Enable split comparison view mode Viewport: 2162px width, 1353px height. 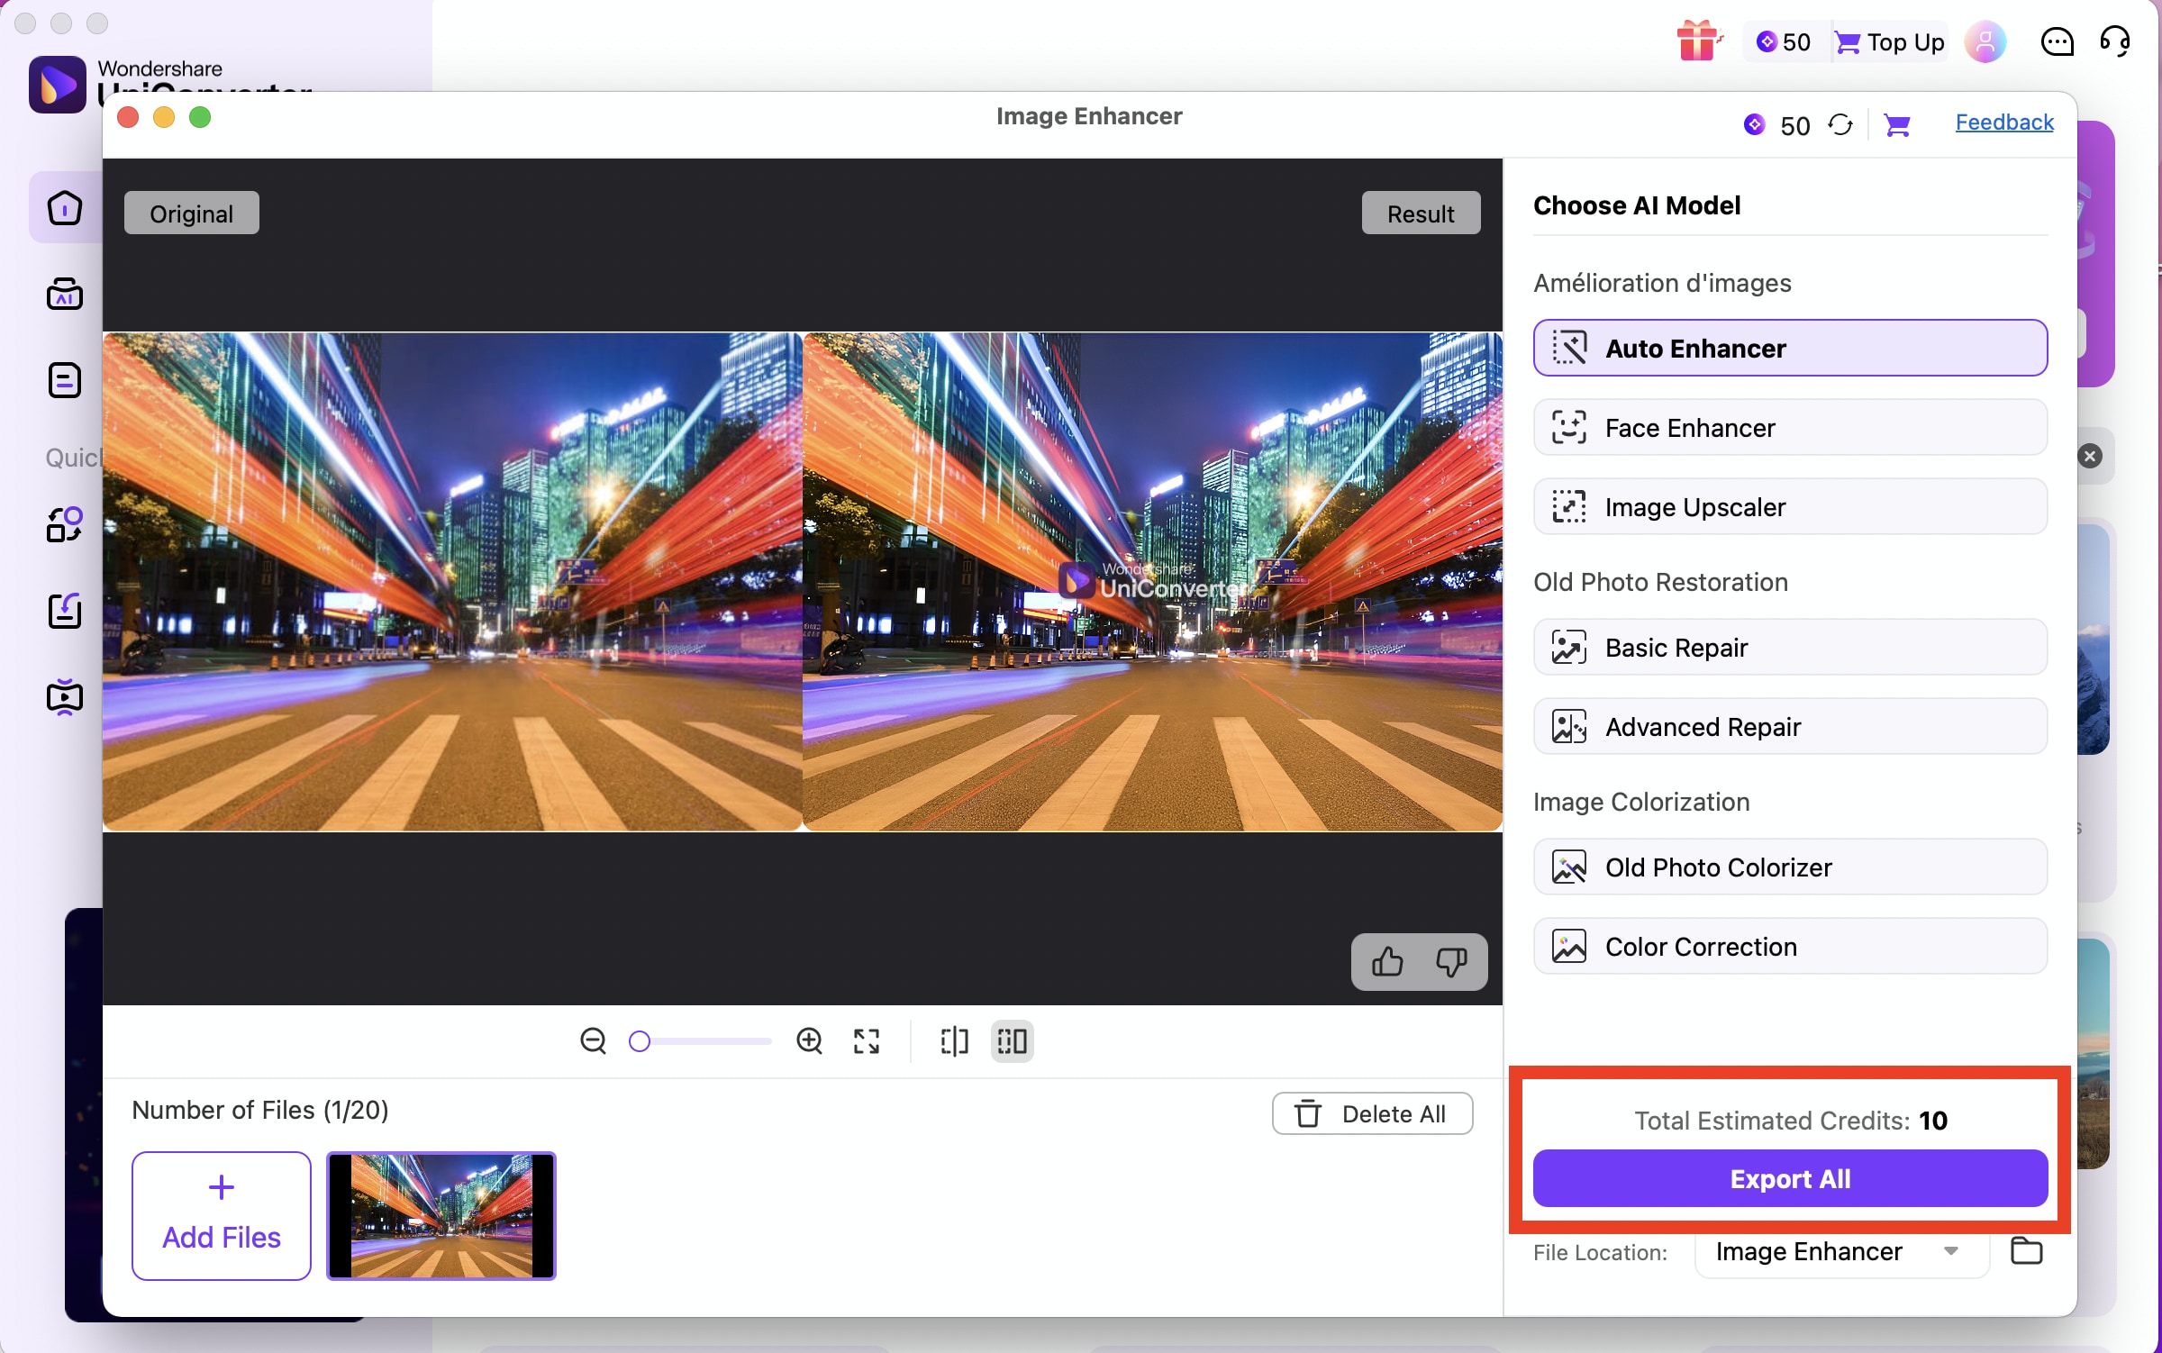[953, 1041]
